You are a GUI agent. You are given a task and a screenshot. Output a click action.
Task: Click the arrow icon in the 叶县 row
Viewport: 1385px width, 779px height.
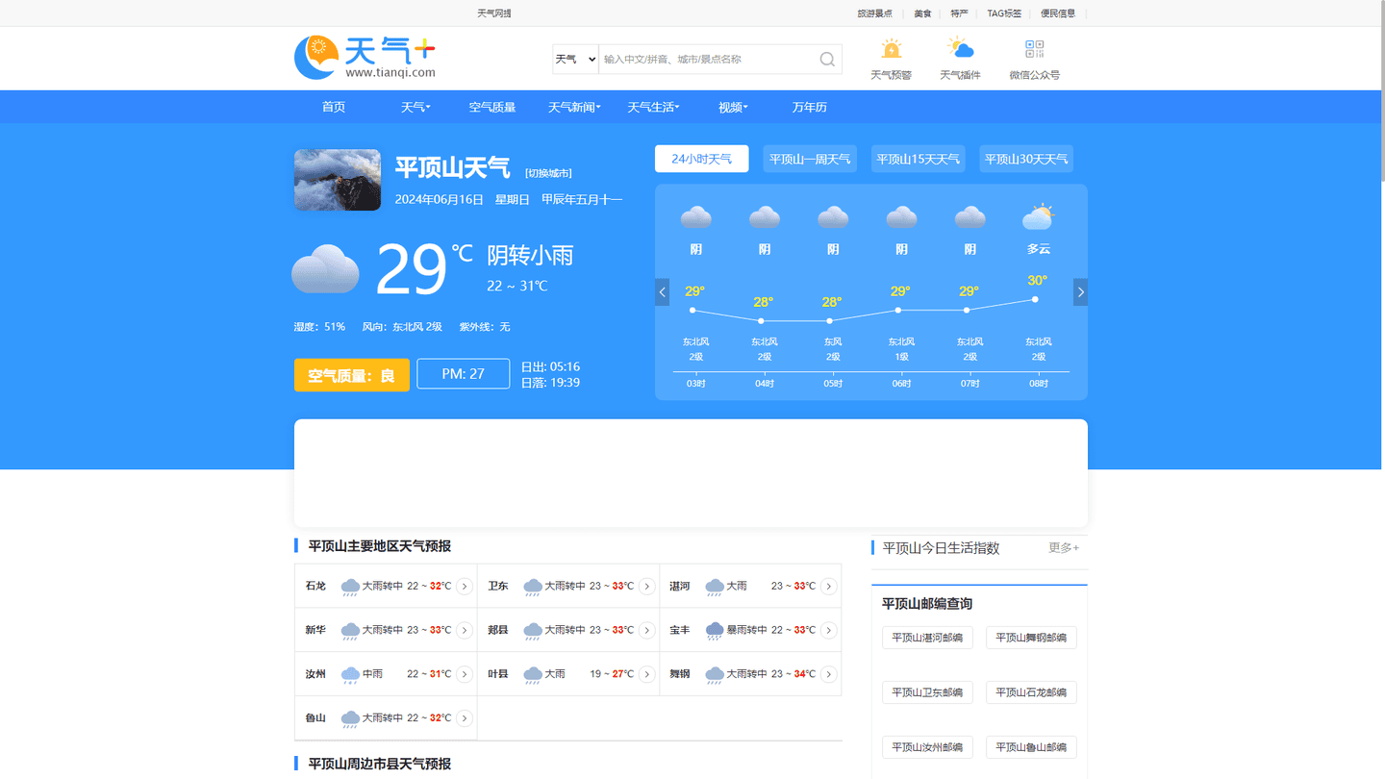[x=647, y=675]
